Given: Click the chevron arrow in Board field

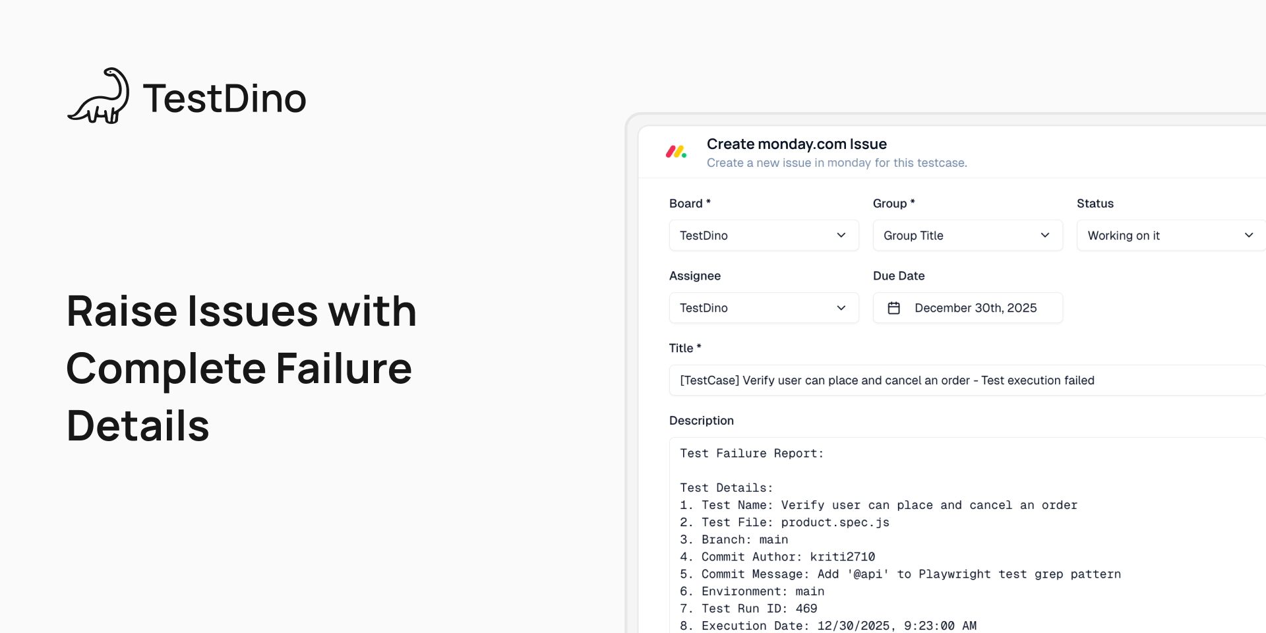Looking at the screenshot, I should [841, 235].
